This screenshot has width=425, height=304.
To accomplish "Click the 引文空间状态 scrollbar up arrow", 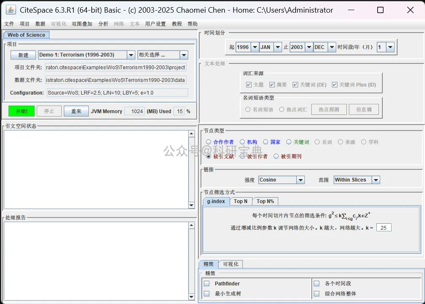I will click(x=192, y=134).
